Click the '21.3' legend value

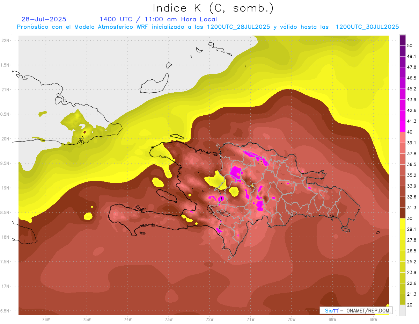(x=412, y=294)
